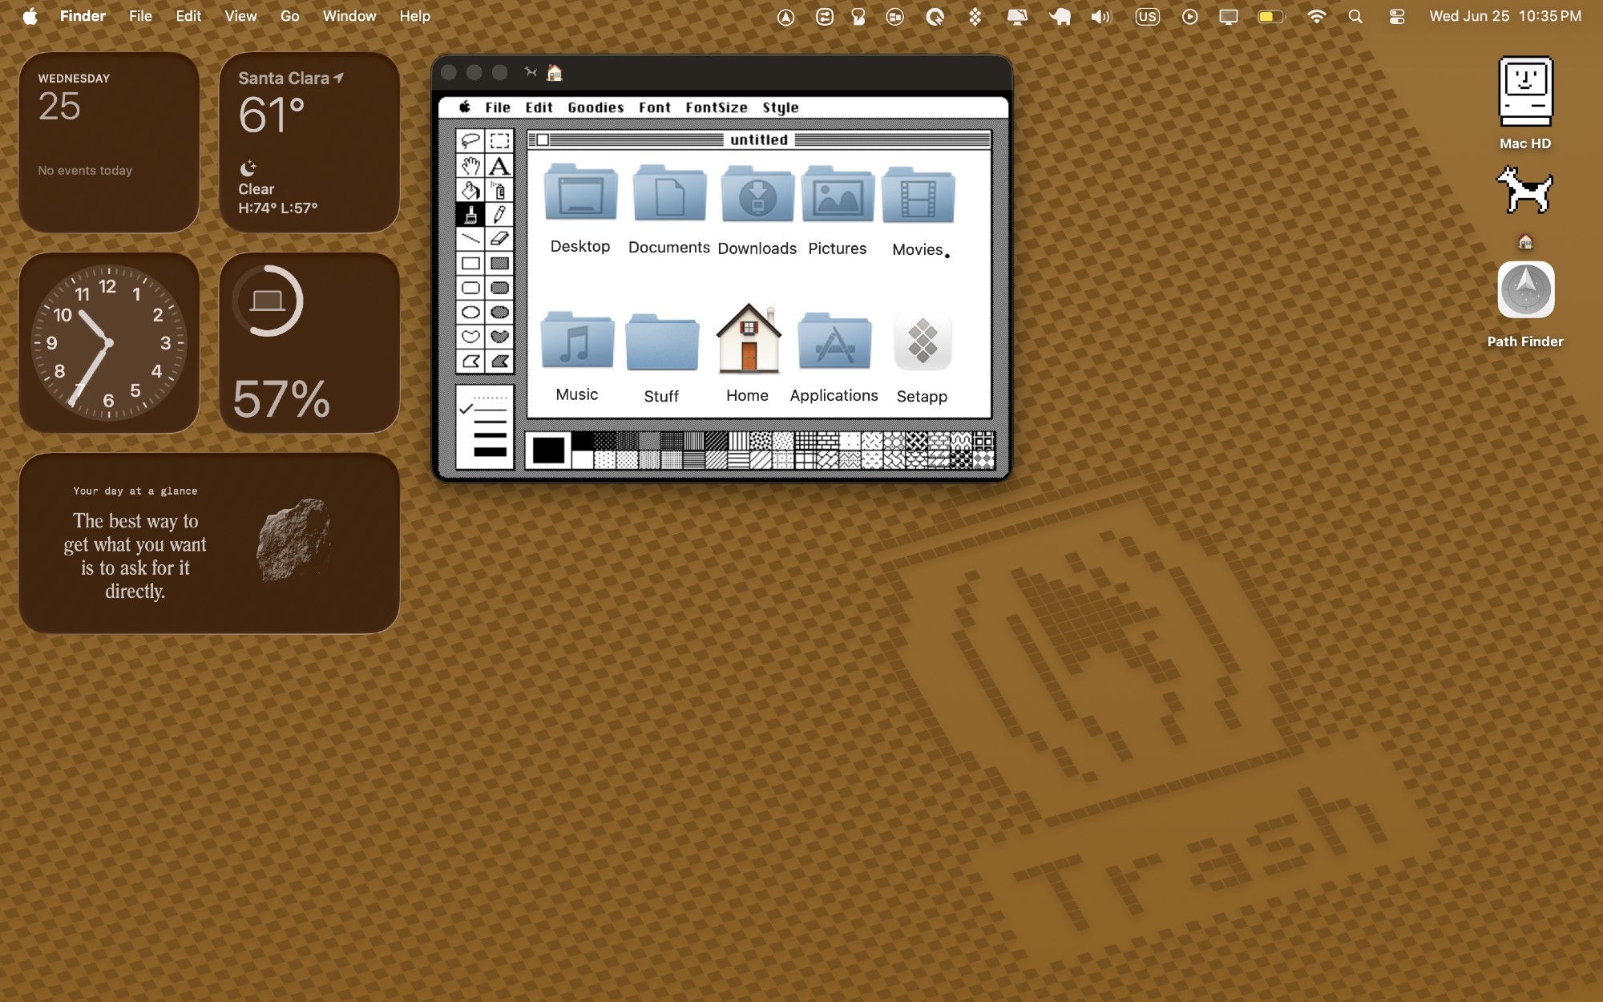
Task: Select the Text tool
Action: coord(499,166)
